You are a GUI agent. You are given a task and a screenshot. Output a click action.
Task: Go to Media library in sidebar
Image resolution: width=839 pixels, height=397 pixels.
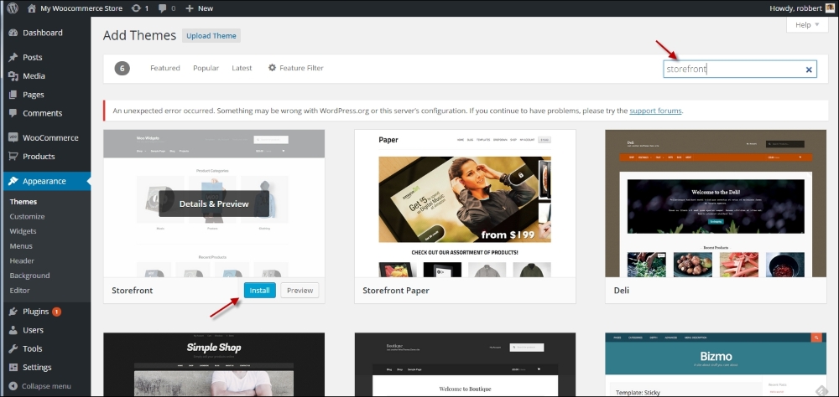pyautogui.click(x=34, y=76)
